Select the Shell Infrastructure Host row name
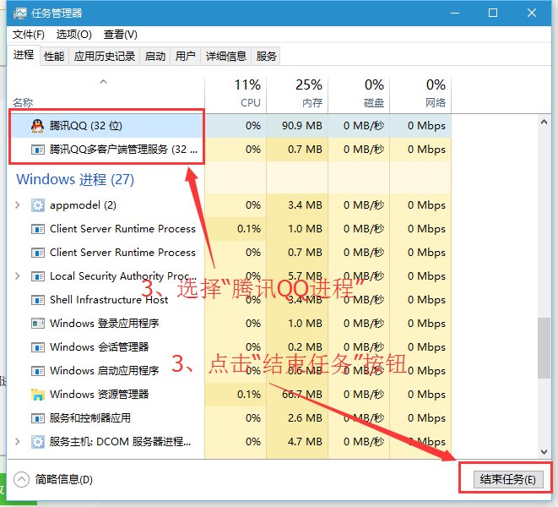 coord(109,300)
